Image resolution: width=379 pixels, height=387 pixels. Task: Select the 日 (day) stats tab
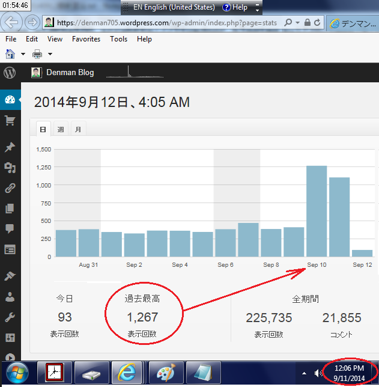[x=43, y=129]
